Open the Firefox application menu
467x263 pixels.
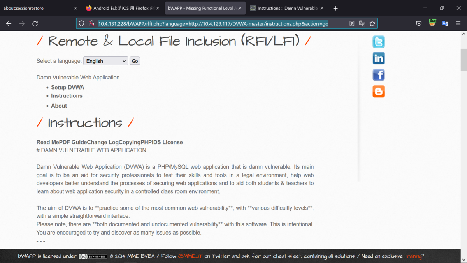pos(458,24)
